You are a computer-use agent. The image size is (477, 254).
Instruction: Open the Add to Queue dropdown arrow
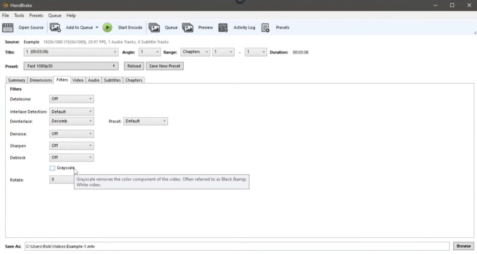point(97,27)
